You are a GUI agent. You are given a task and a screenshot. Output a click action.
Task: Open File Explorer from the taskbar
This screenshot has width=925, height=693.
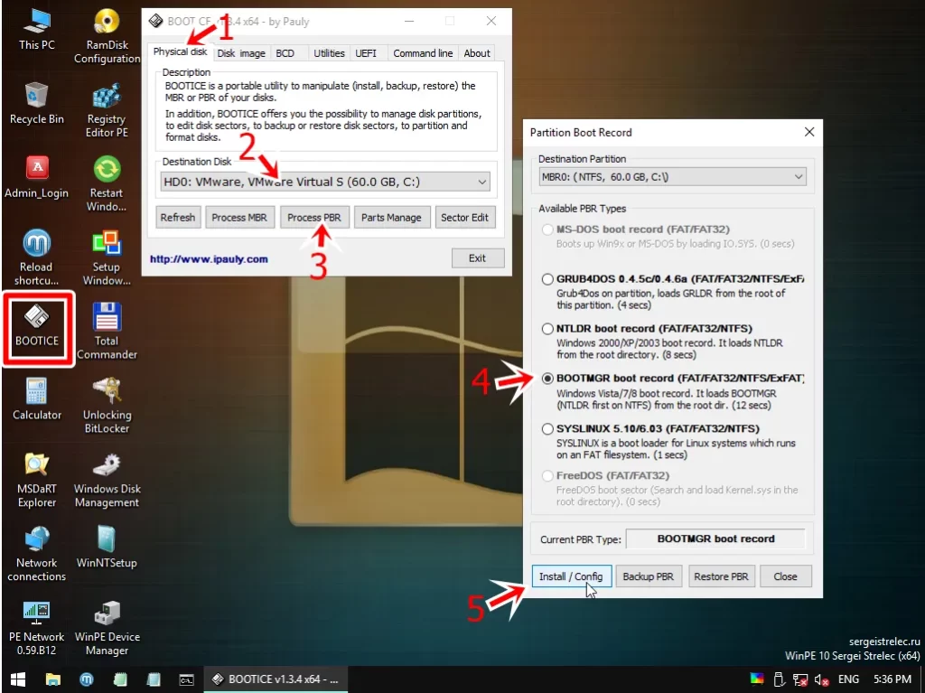coord(53,679)
